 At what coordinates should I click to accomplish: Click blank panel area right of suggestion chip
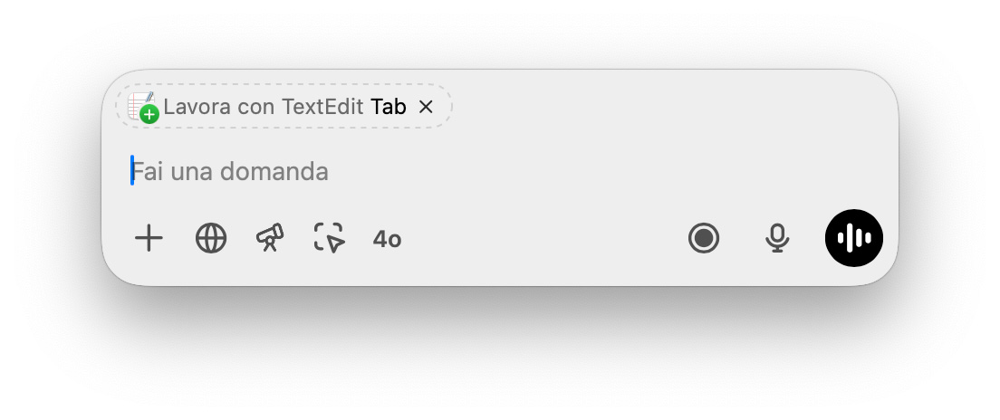tap(670, 107)
